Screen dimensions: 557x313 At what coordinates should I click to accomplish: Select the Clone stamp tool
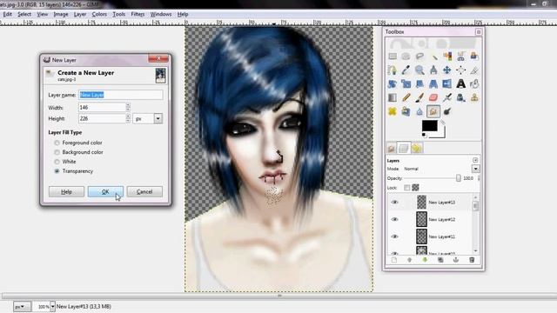[x=474, y=97]
